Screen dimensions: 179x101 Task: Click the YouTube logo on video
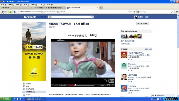[109, 81]
